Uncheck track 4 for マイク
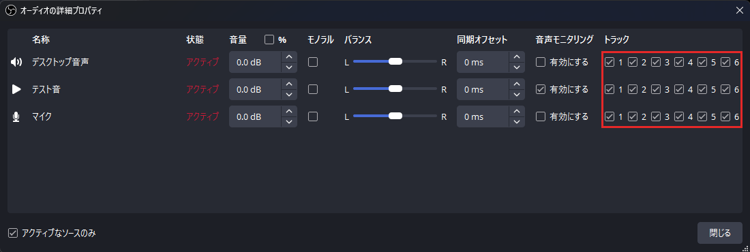The height and width of the screenshot is (252, 750). tap(679, 116)
